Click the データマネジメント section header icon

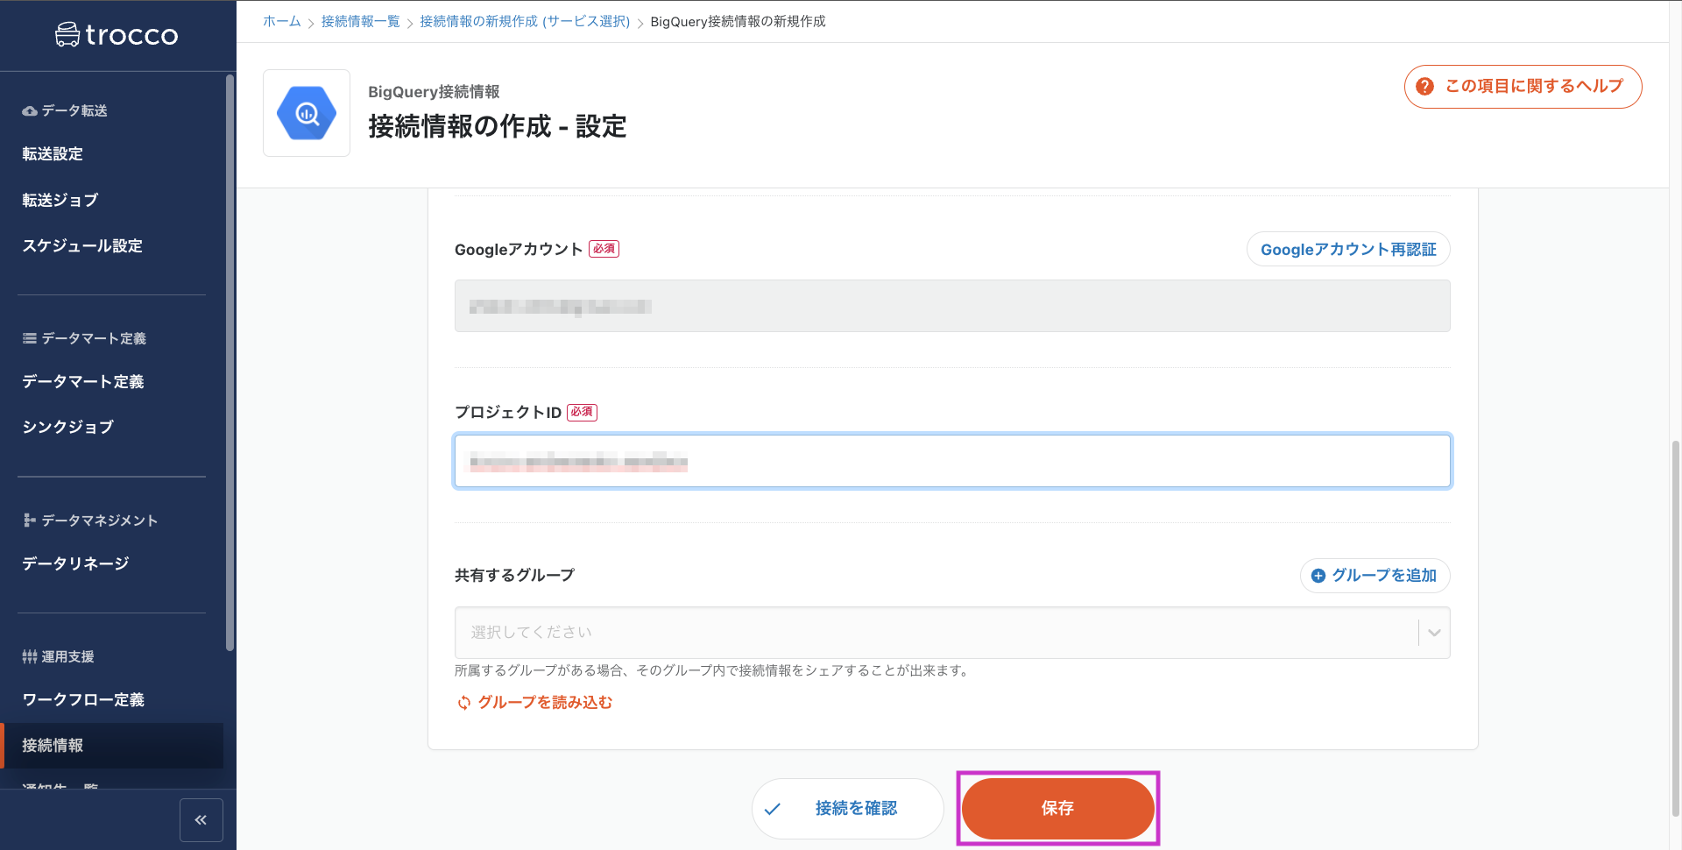coord(30,521)
